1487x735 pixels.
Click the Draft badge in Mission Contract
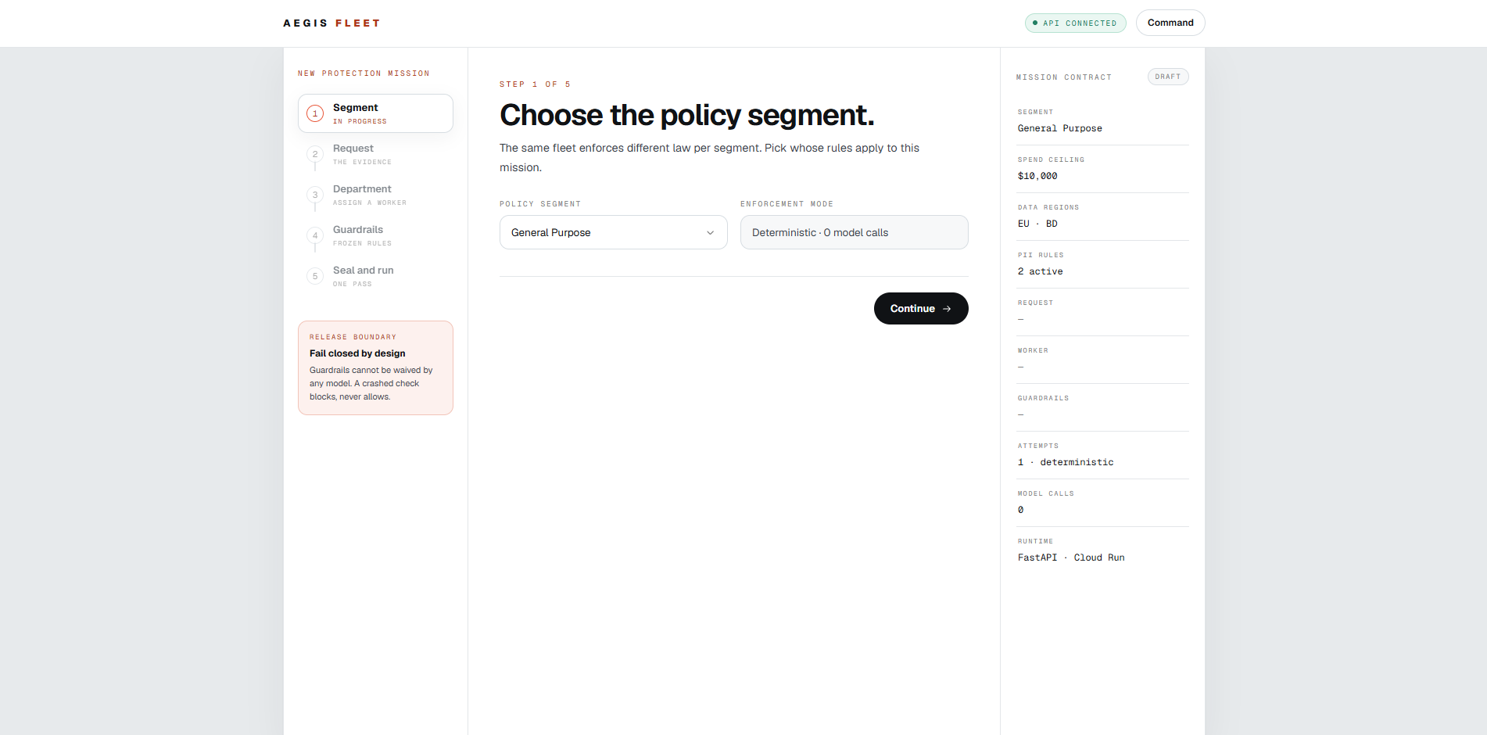pyautogui.click(x=1168, y=77)
